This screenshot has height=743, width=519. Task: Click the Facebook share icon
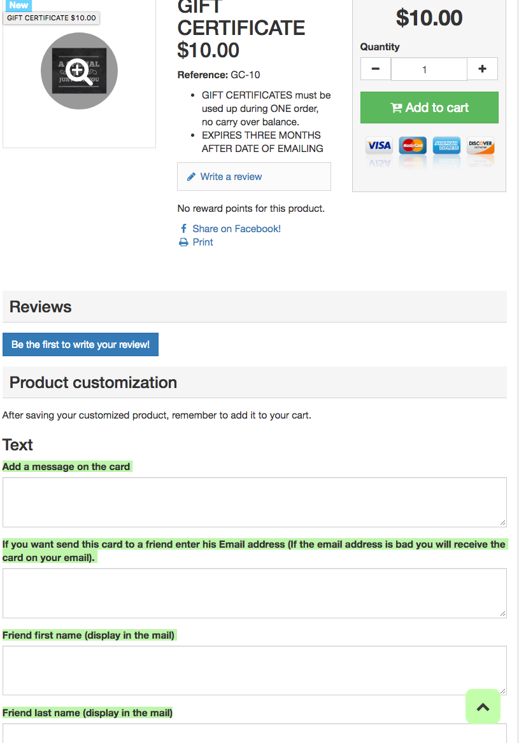183,228
